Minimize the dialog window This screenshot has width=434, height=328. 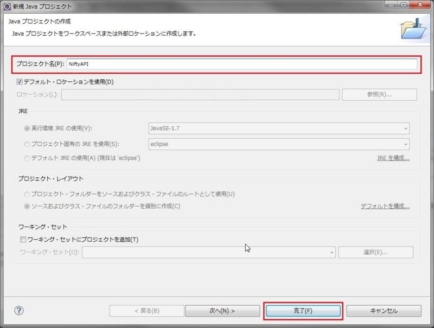391,5
